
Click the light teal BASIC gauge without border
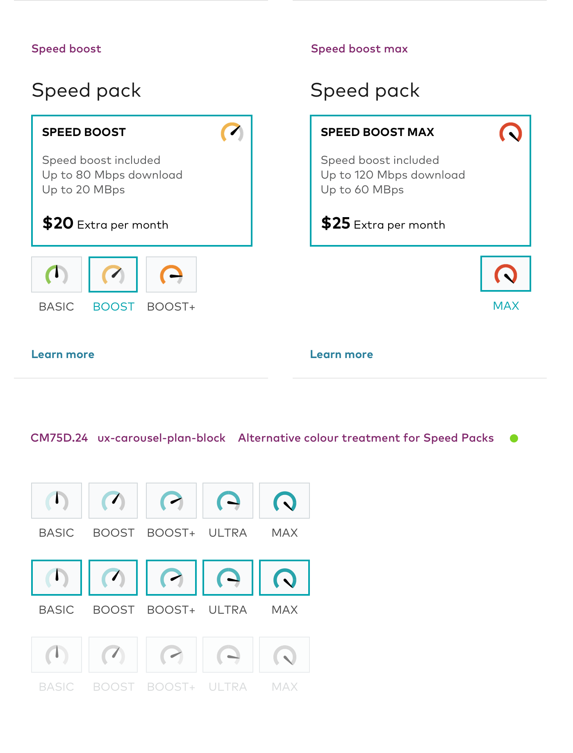pos(57,501)
